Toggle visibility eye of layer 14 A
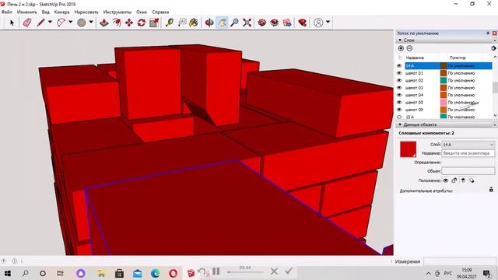498x280 pixels. pyautogui.click(x=399, y=65)
